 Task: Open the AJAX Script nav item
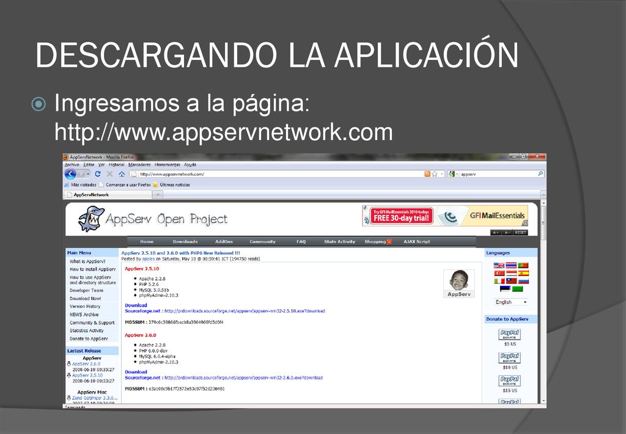pos(417,241)
